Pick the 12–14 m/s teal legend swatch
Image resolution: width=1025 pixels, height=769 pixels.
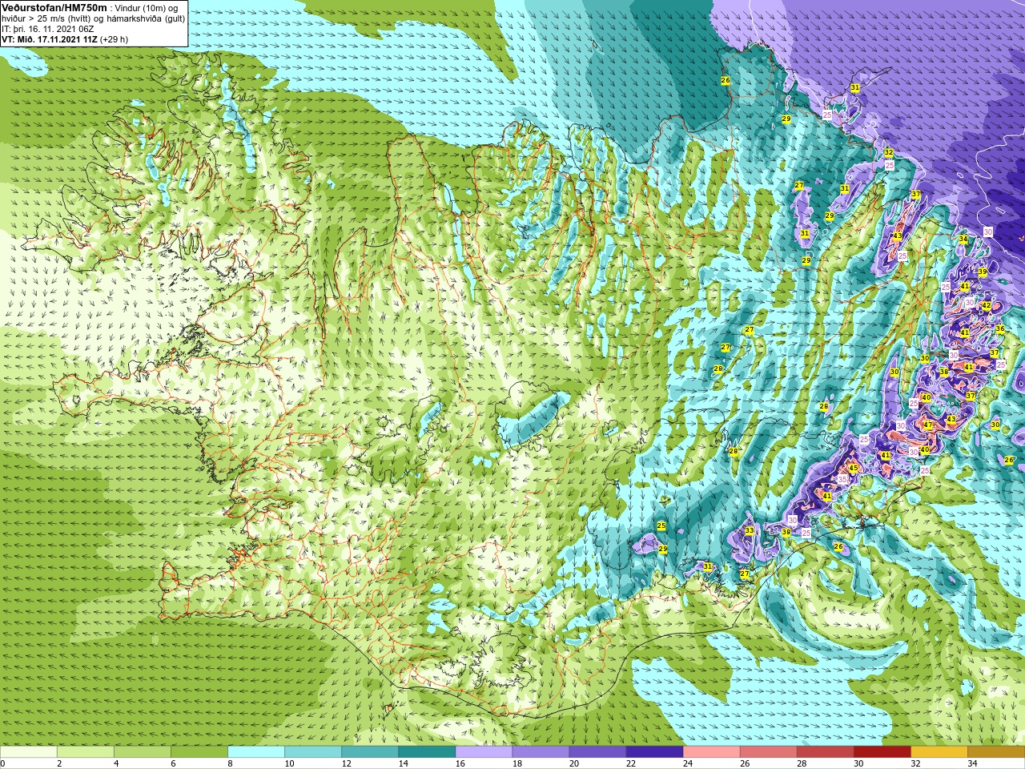click(x=370, y=752)
